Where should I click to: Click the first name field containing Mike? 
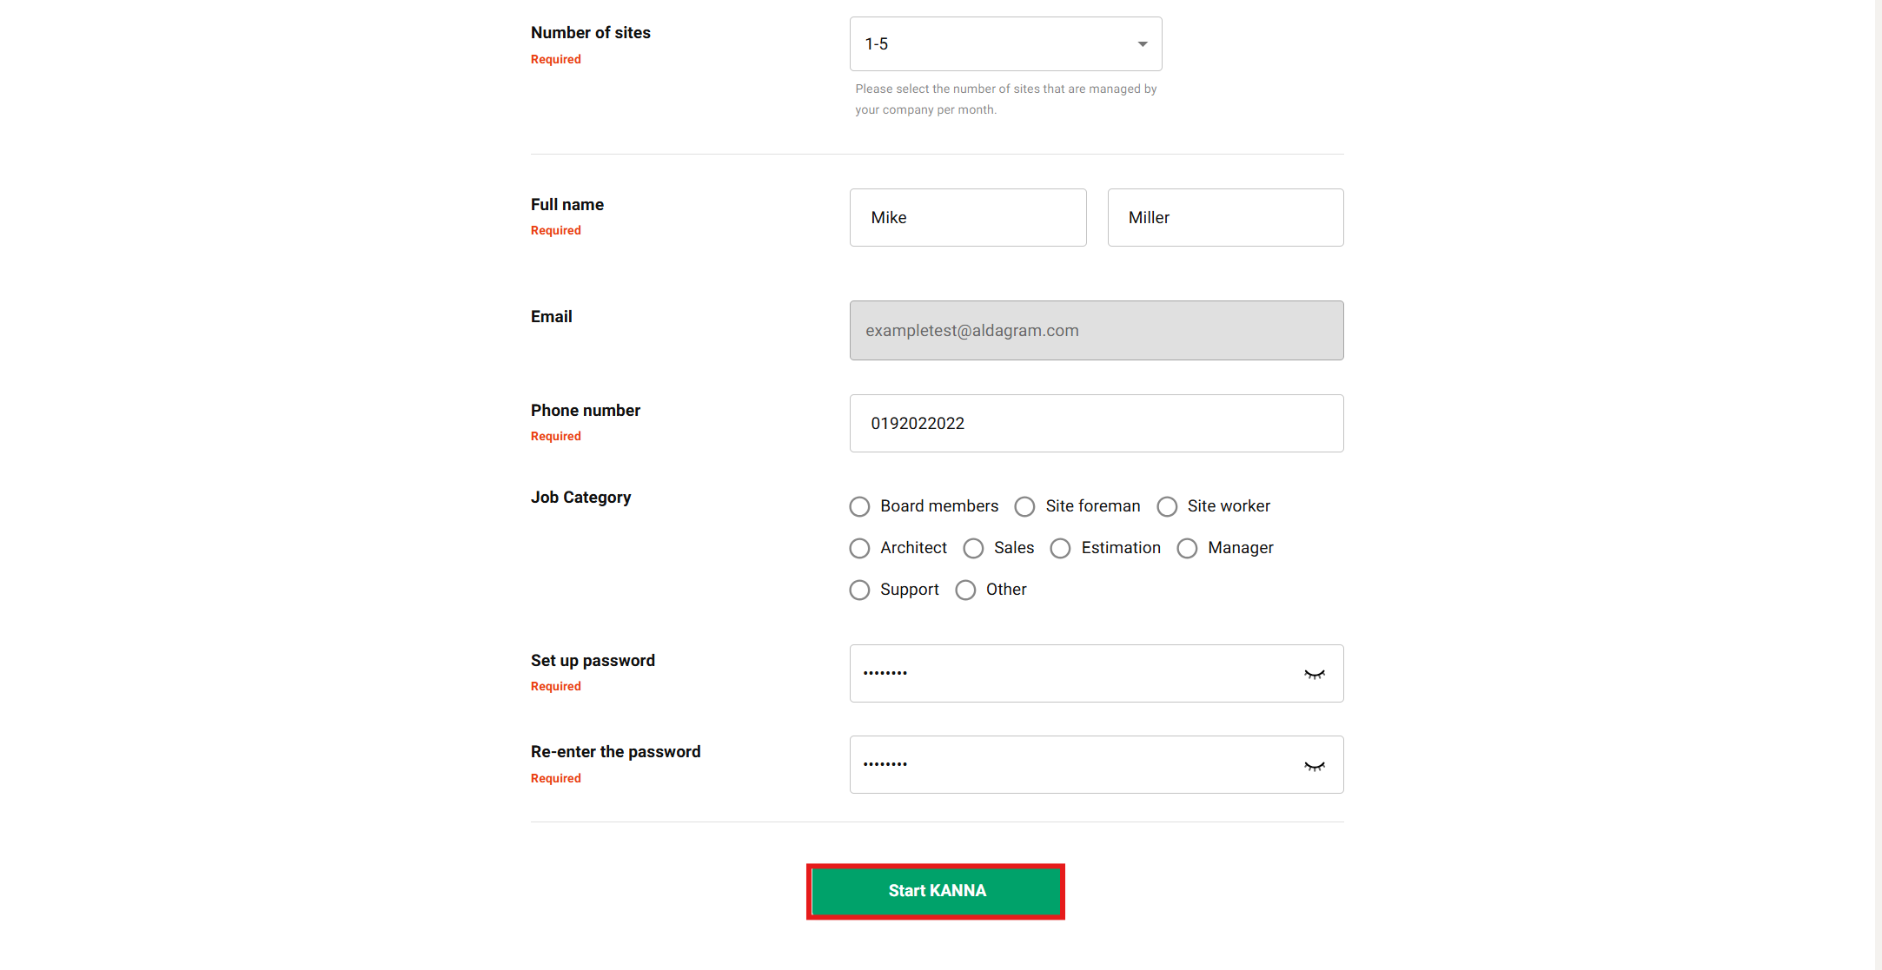(967, 218)
